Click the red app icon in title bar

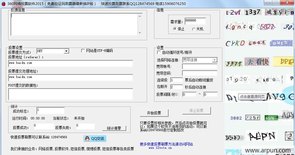(4, 4)
